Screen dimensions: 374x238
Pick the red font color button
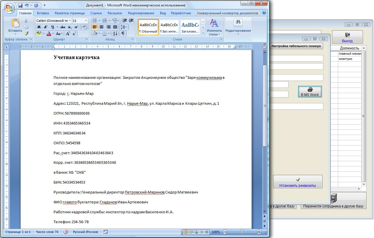(49, 33)
